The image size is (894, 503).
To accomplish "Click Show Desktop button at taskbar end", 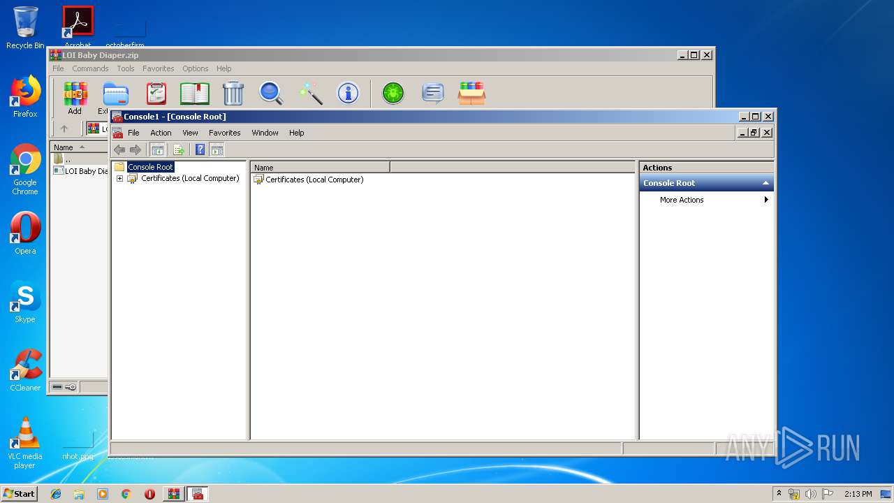I will point(887,494).
